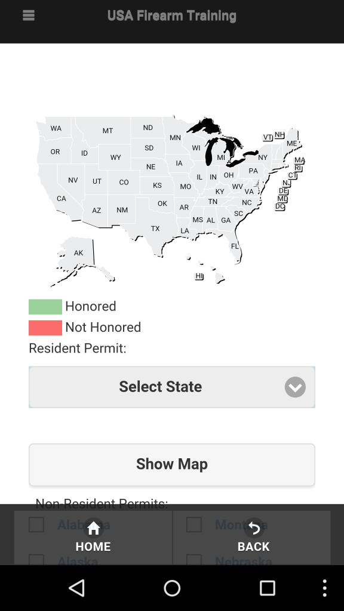Tap Florida (FL) on the map

coord(234,245)
